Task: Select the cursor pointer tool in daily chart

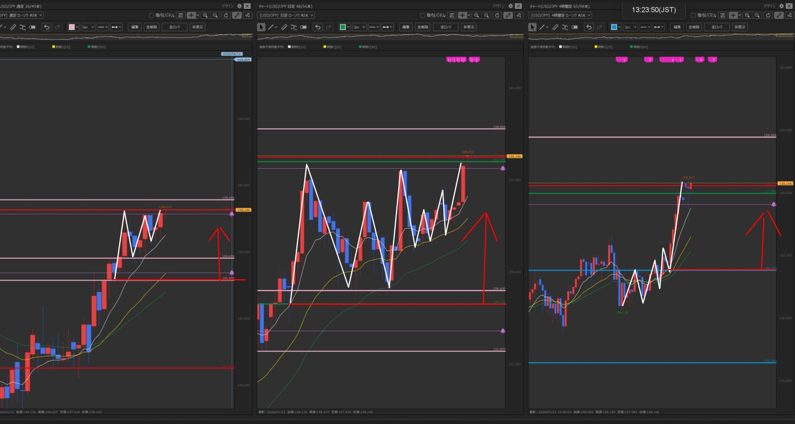Action: coord(261,27)
